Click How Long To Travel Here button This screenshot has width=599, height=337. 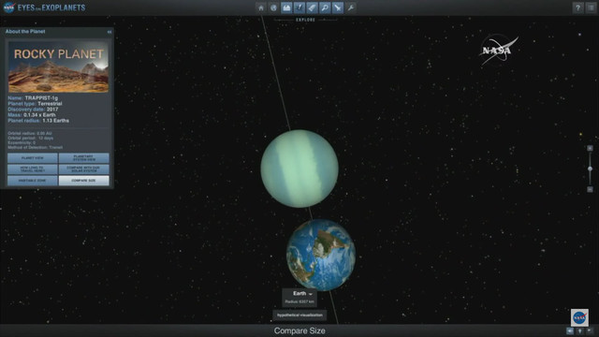(x=33, y=168)
